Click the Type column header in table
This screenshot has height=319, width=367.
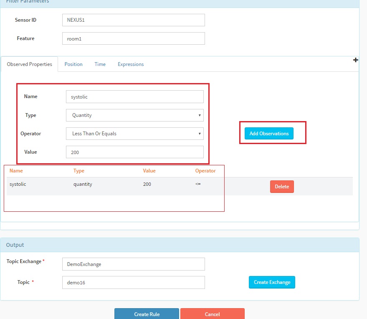[x=78, y=171]
